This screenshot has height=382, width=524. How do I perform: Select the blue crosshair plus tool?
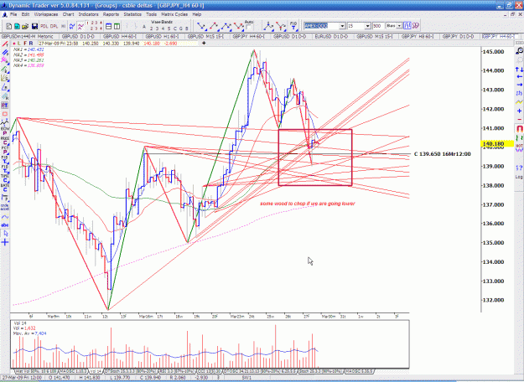click(x=5, y=242)
